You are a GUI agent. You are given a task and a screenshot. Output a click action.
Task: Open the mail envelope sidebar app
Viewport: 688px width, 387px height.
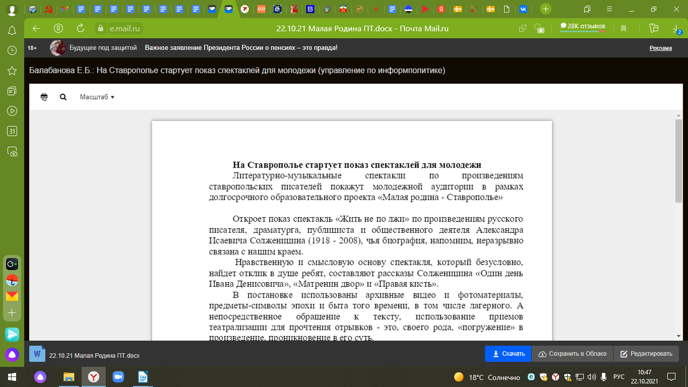[12, 296]
